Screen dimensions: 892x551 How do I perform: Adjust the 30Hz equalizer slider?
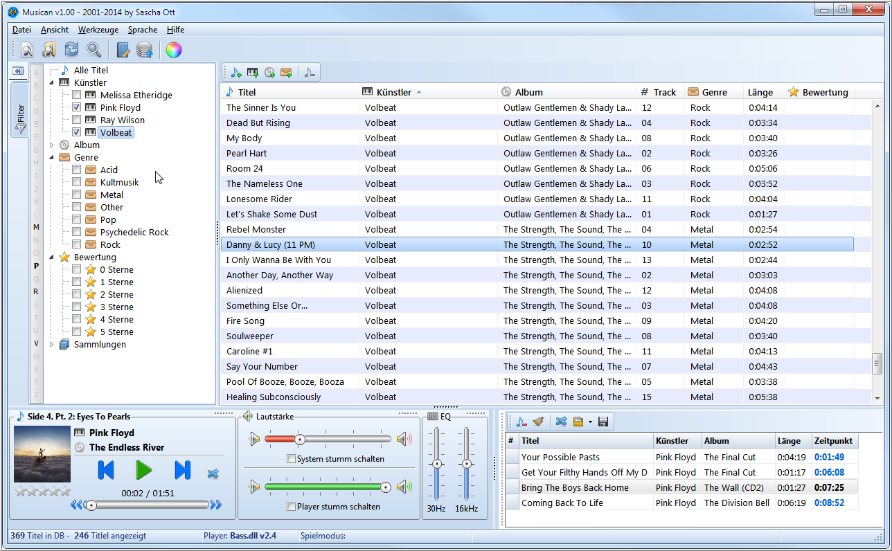(436, 464)
